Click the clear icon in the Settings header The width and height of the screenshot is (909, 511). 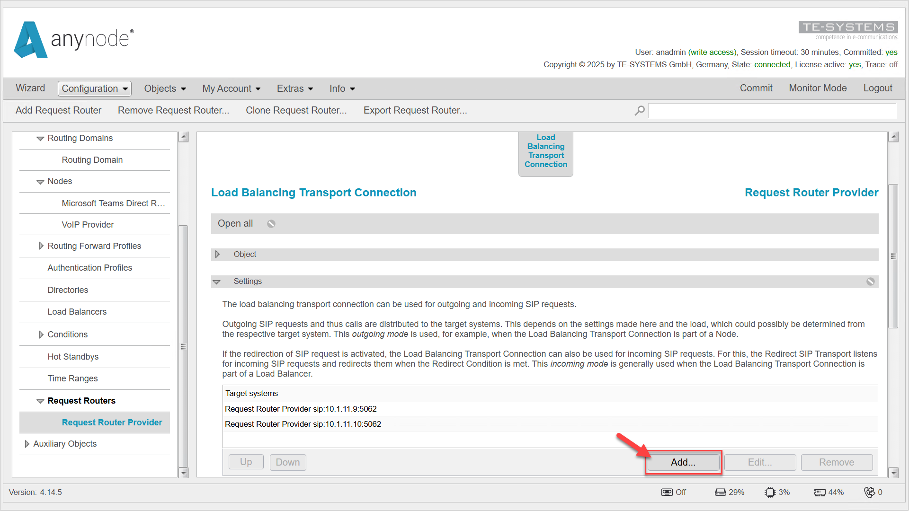[x=870, y=281]
